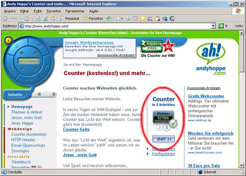Click the yellow info icon on the dial
The height and width of the screenshot is (176, 246).
click(x=8, y=41)
